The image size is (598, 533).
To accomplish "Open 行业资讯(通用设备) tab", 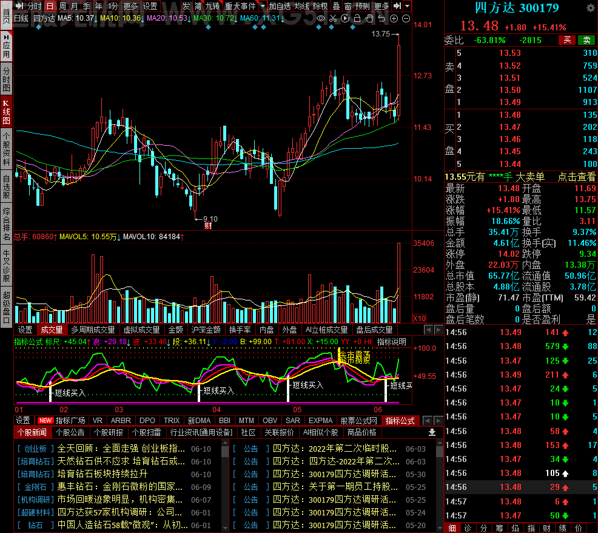I will click(x=201, y=432).
